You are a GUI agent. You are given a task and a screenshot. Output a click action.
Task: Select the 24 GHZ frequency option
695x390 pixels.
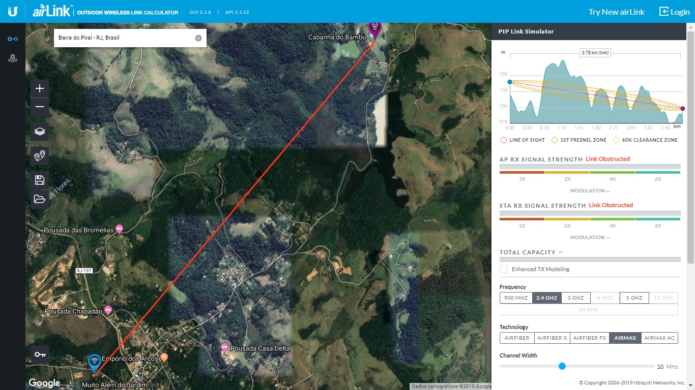[589, 309]
